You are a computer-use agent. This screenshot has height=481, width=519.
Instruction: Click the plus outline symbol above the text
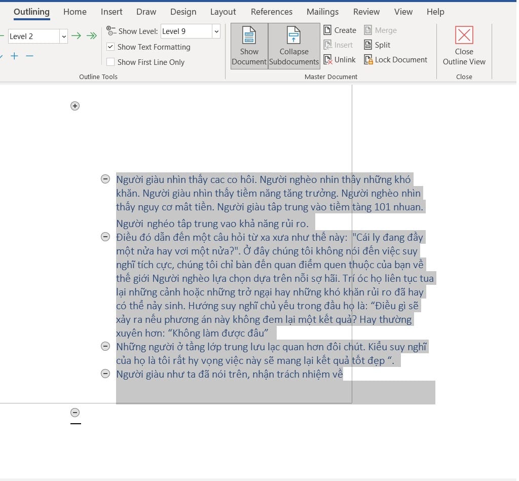(x=75, y=106)
